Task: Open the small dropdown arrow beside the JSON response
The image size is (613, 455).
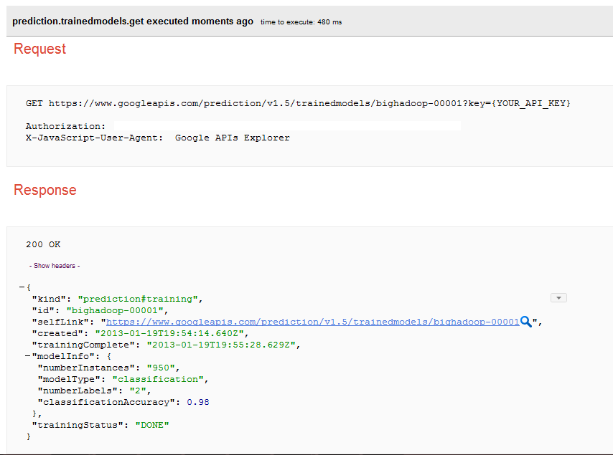Action: pyautogui.click(x=558, y=297)
